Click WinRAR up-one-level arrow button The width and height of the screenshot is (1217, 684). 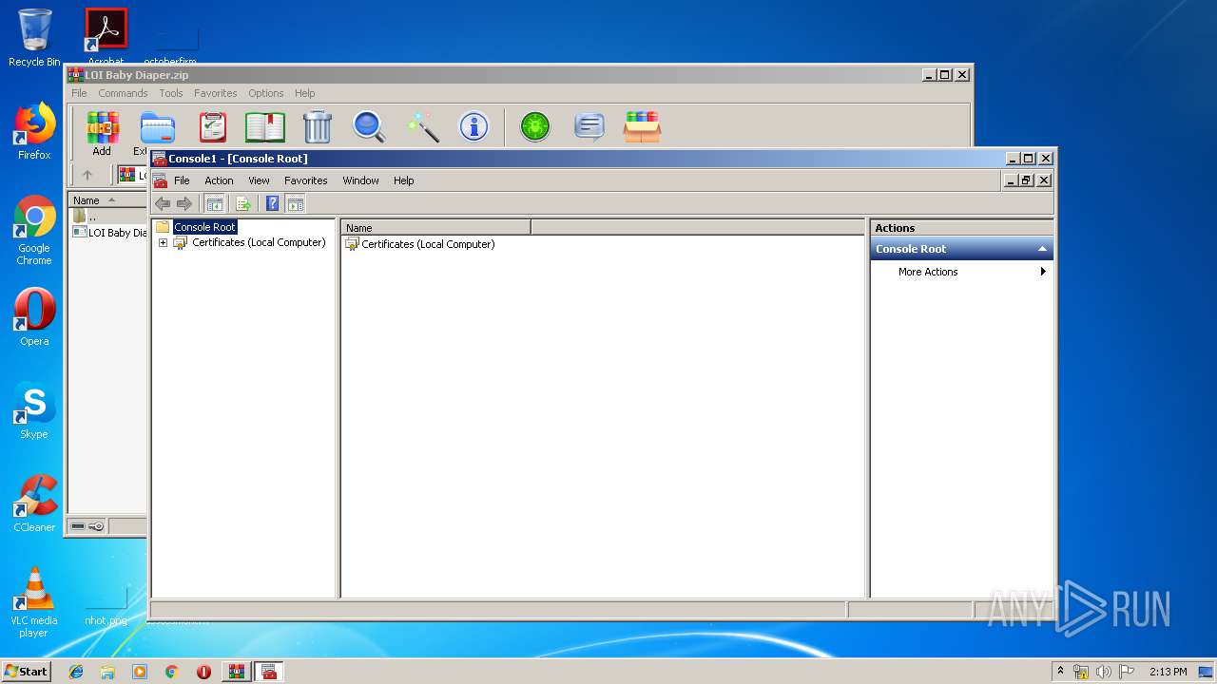tap(87, 175)
